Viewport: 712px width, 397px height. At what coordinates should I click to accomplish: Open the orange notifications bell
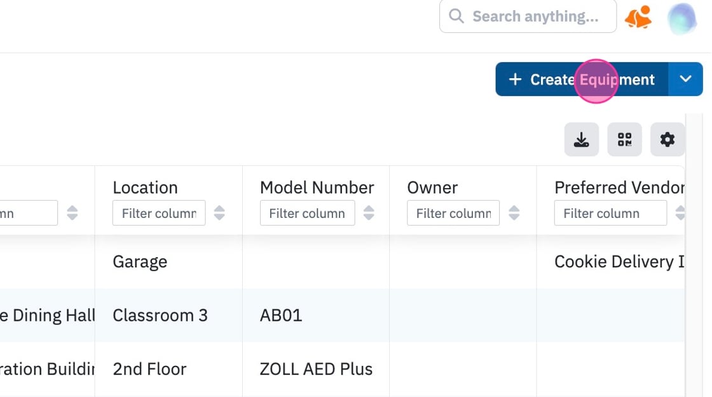point(638,17)
